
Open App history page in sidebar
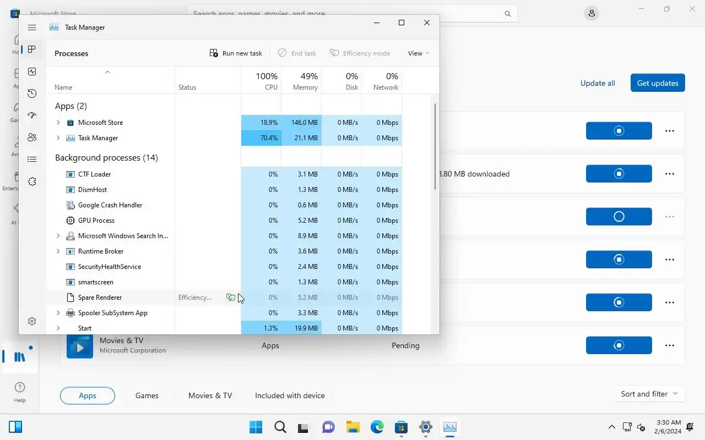(32, 94)
